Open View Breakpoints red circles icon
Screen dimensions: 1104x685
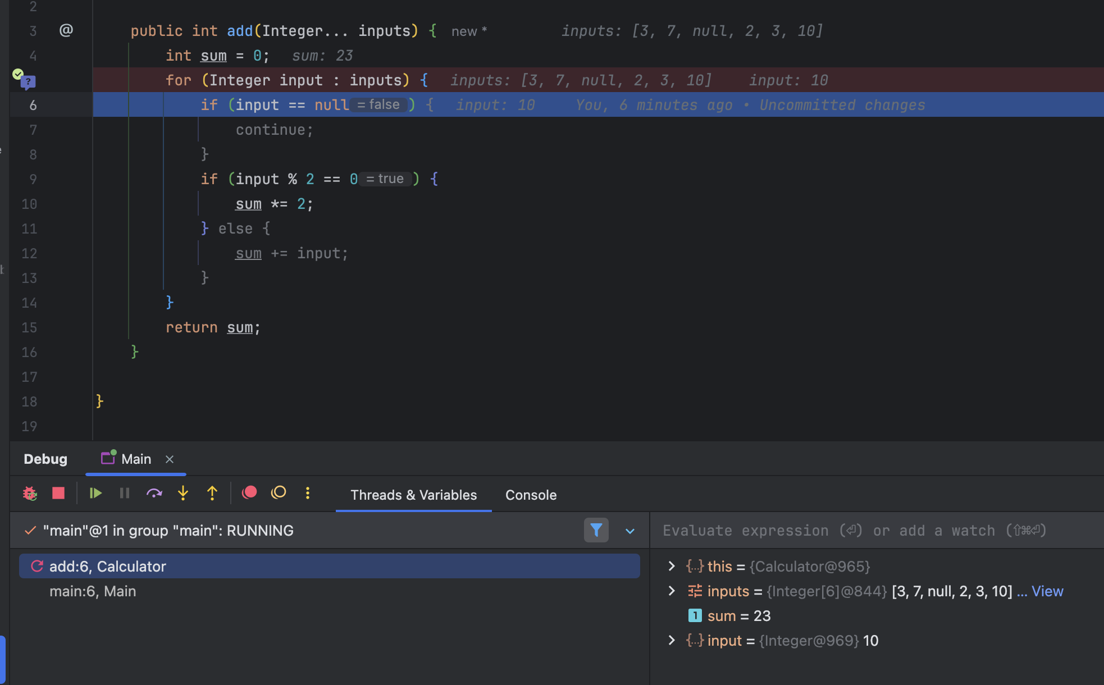249,493
